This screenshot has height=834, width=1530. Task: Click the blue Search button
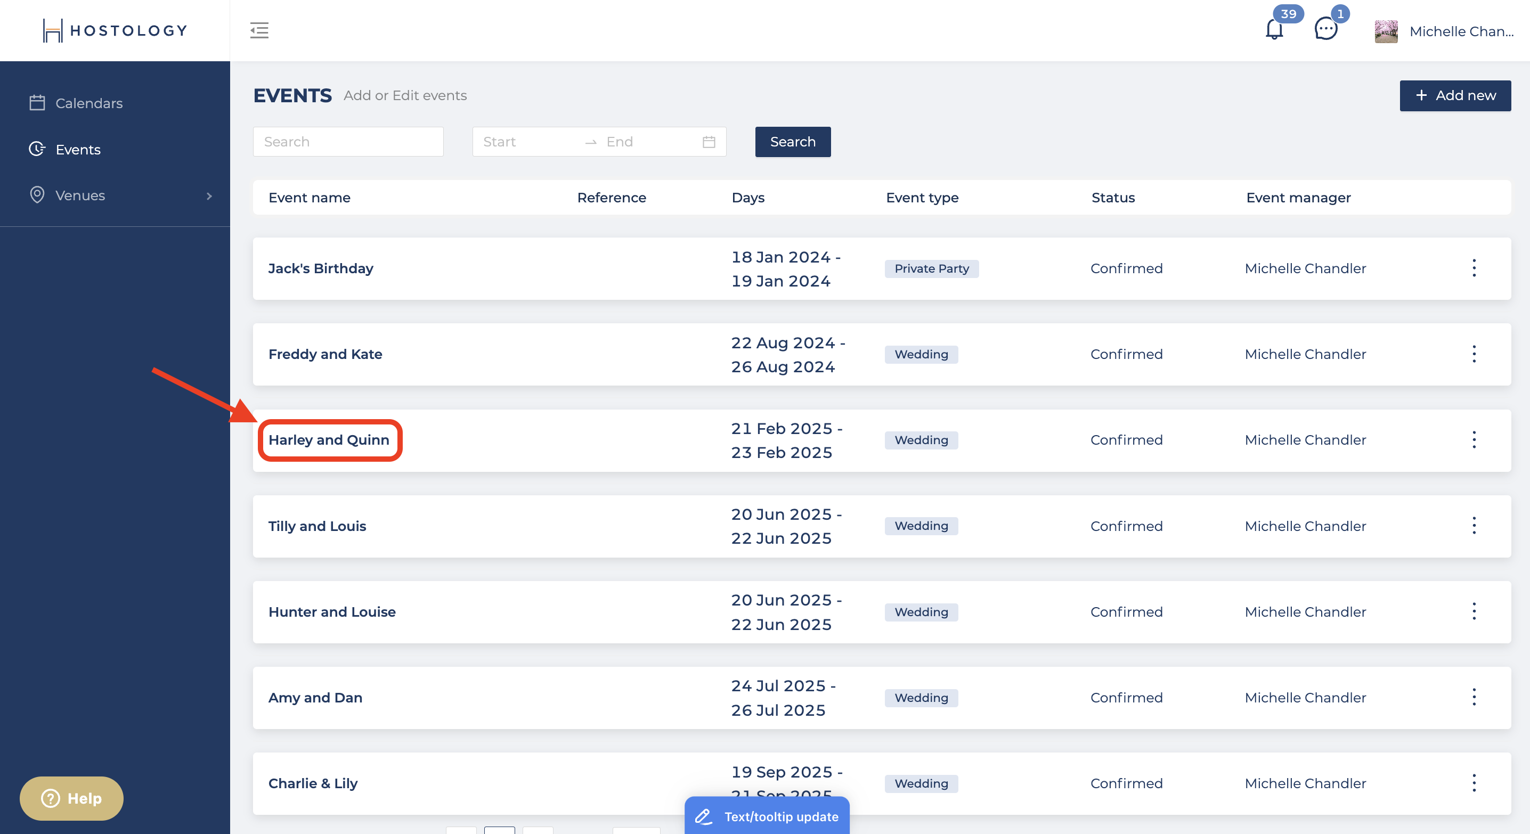click(x=792, y=141)
